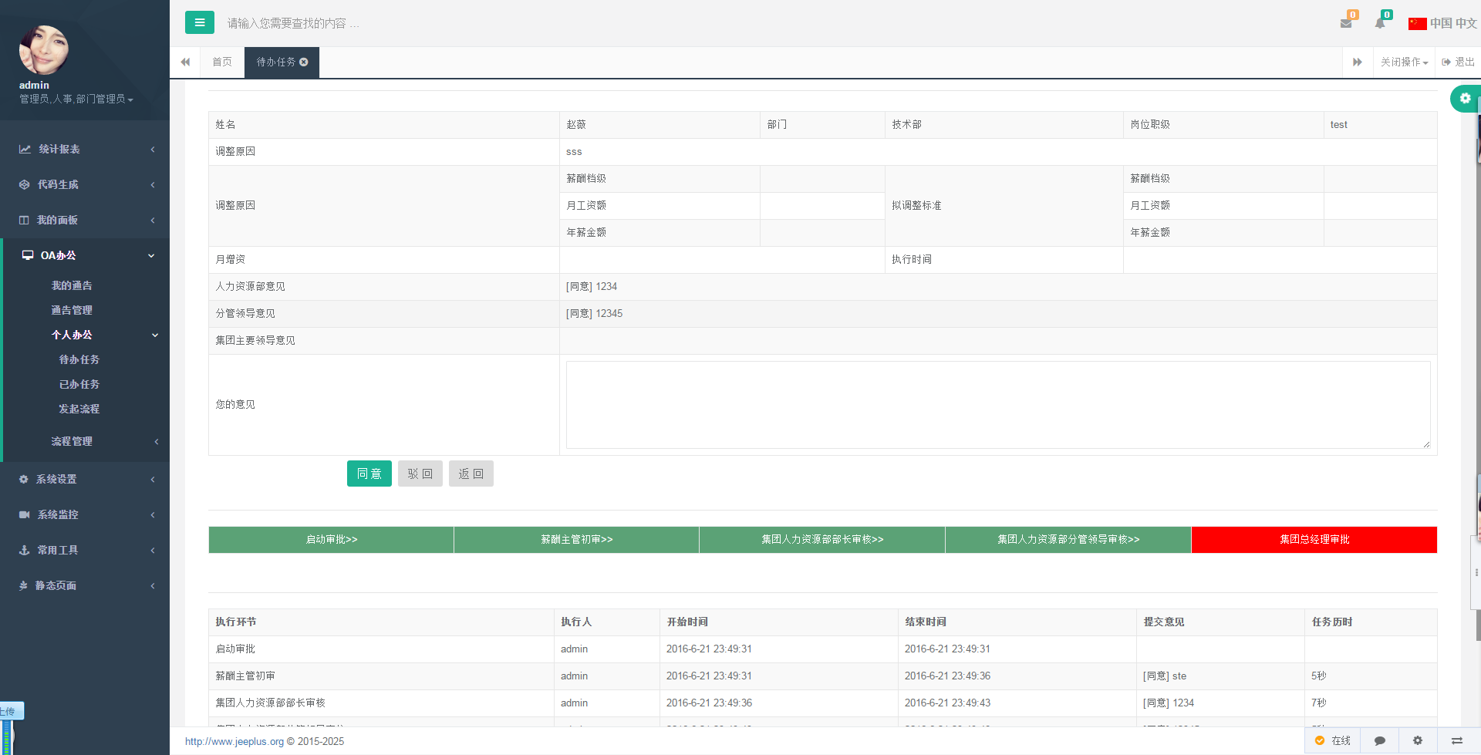Click the 统计报表 chart icon in the sidebar
Screen dimensions: 1481x755
pos(25,149)
